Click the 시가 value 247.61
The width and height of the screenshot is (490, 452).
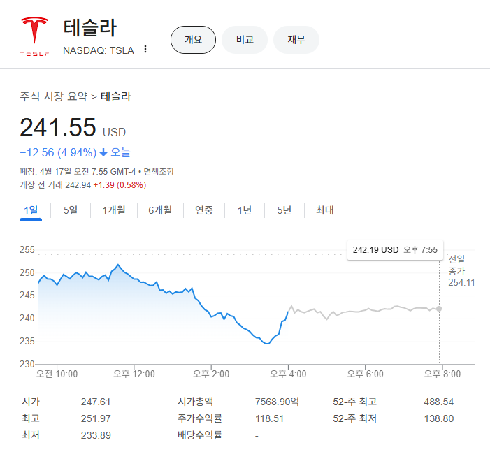pos(96,402)
